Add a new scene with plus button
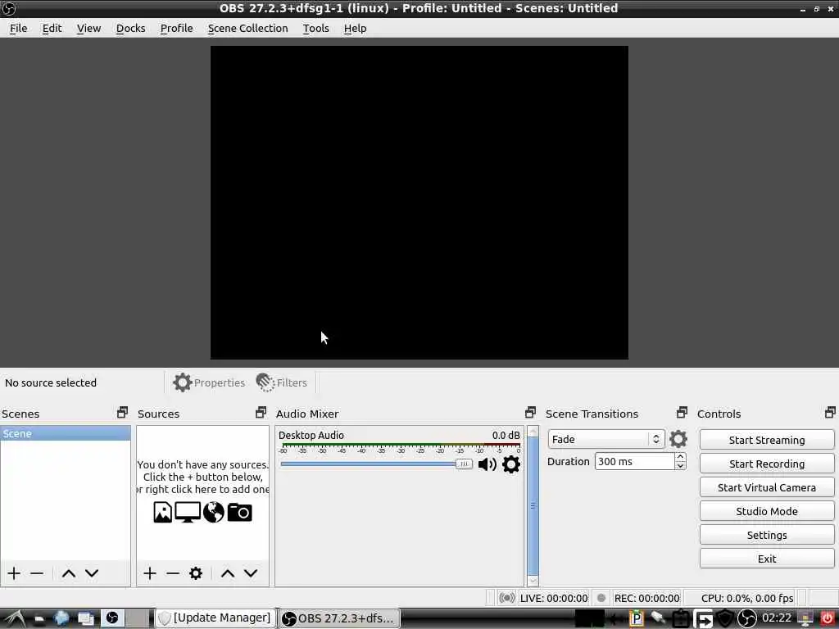Image resolution: width=839 pixels, height=629 pixels. [14, 573]
